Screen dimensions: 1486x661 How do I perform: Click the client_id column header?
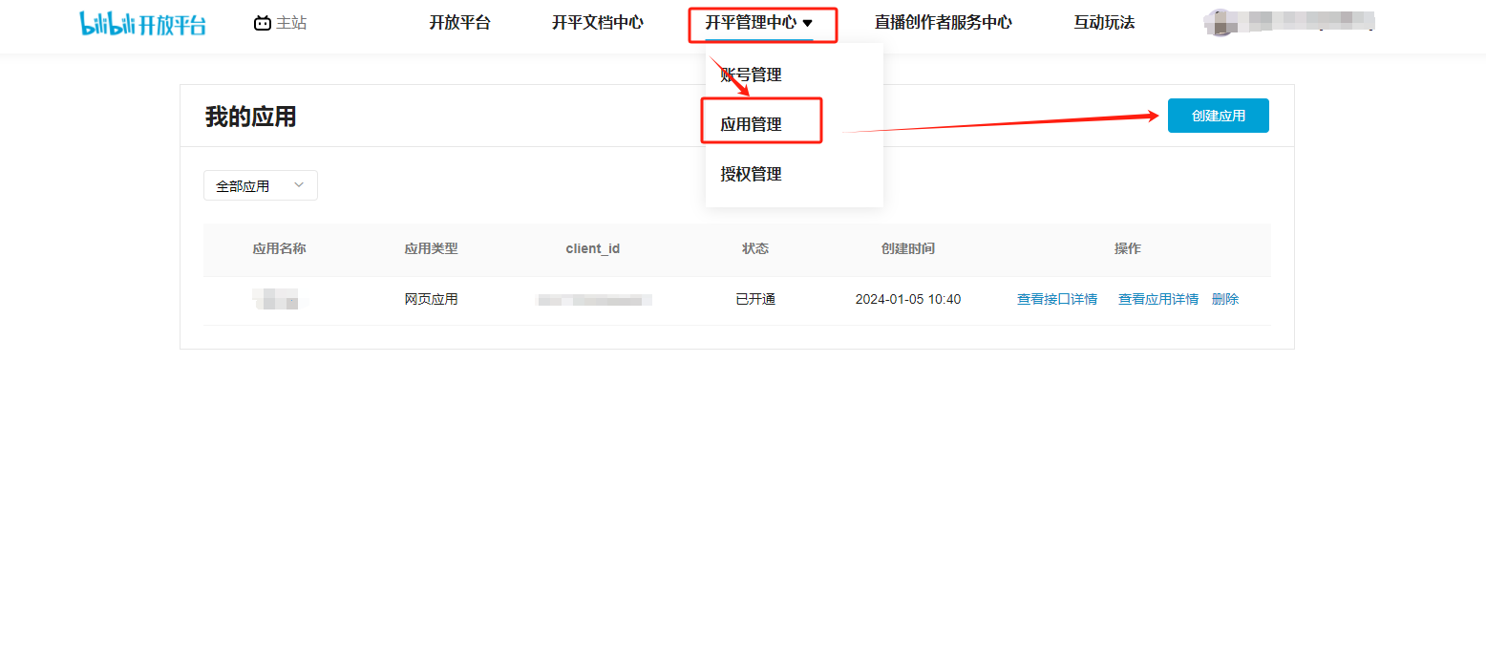tap(593, 248)
